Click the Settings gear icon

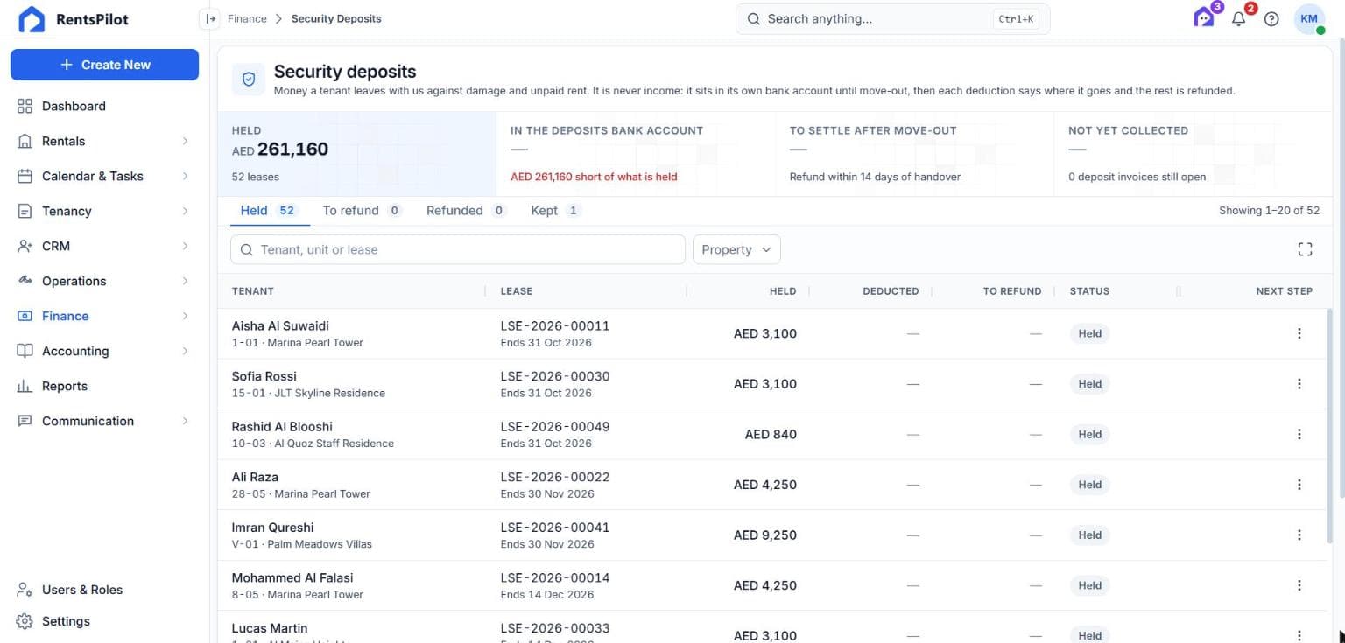pos(25,621)
